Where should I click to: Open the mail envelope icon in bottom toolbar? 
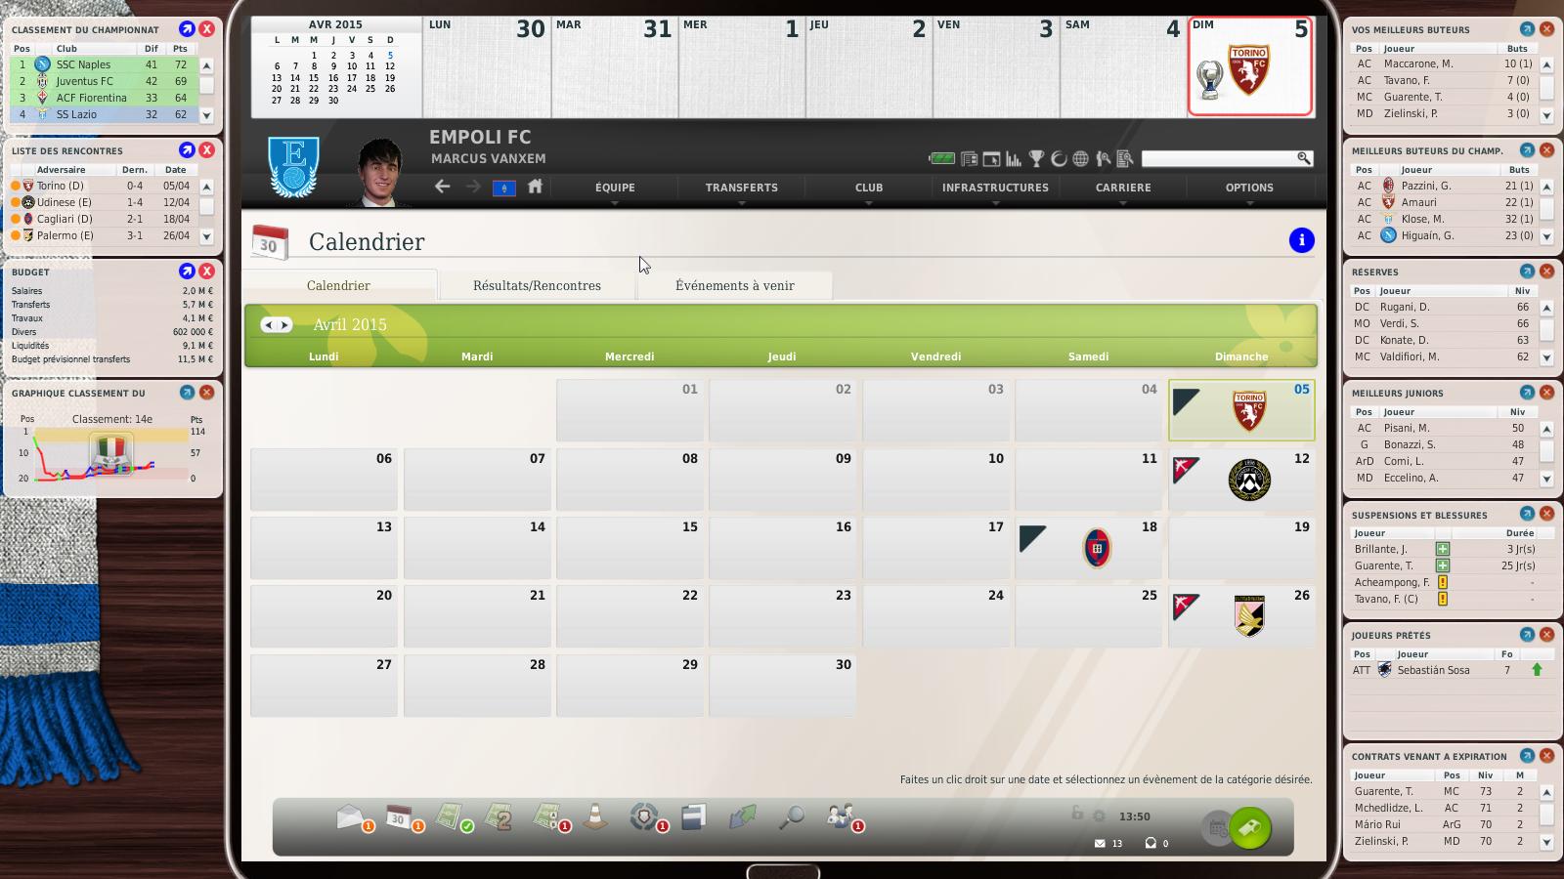pos(350,816)
